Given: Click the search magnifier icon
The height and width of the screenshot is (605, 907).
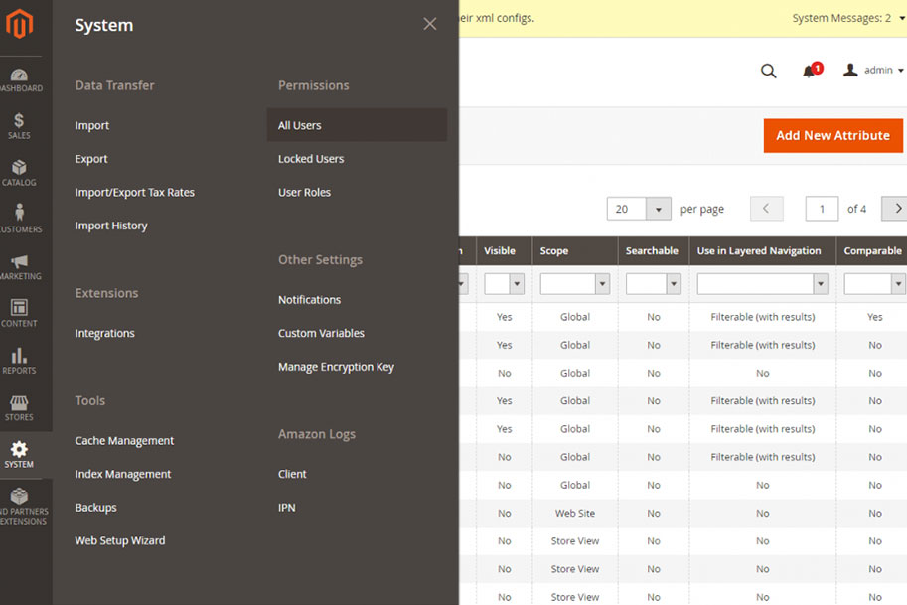Looking at the screenshot, I should coord(768,71).
